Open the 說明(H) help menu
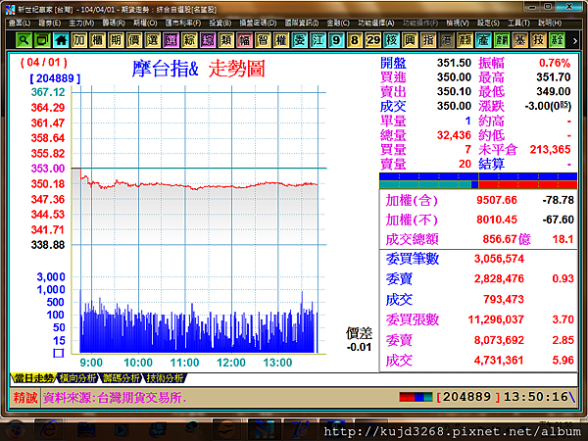 pyautogui.click(x=550, y=23)
